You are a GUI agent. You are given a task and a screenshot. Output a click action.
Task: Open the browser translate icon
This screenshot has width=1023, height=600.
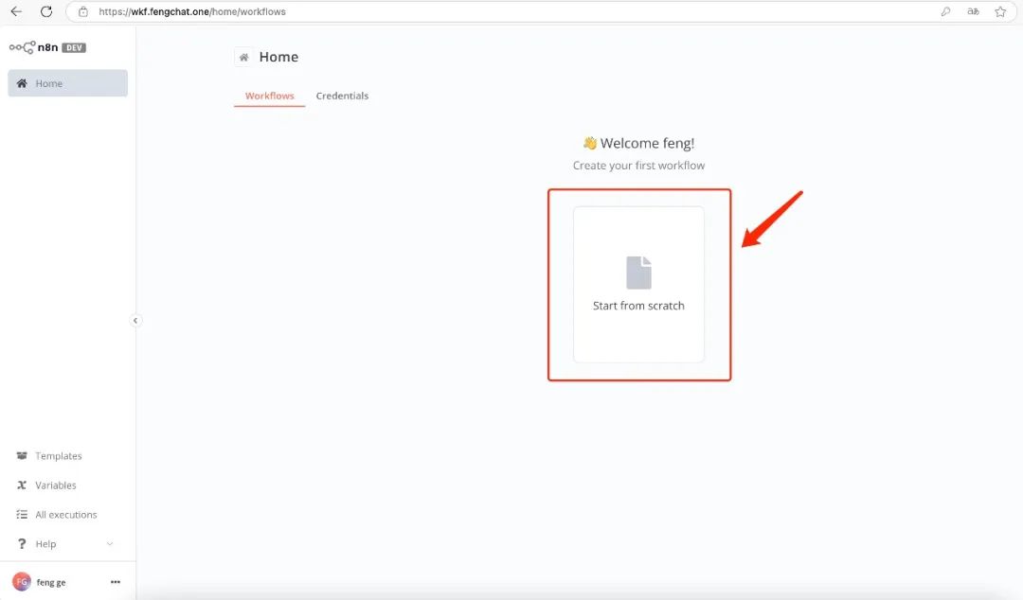973,12
